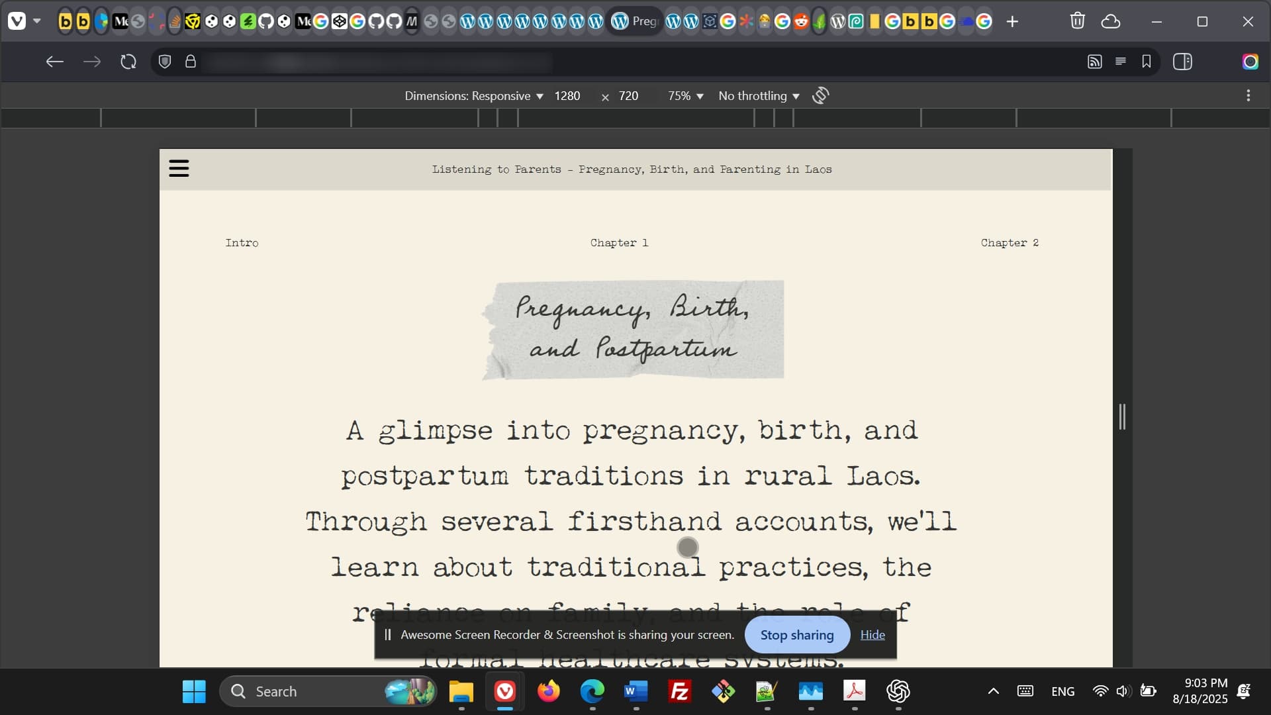1271x715 pixels.
Task: Hide the screen sharing notification bar
Action: (x=872, y=634)
